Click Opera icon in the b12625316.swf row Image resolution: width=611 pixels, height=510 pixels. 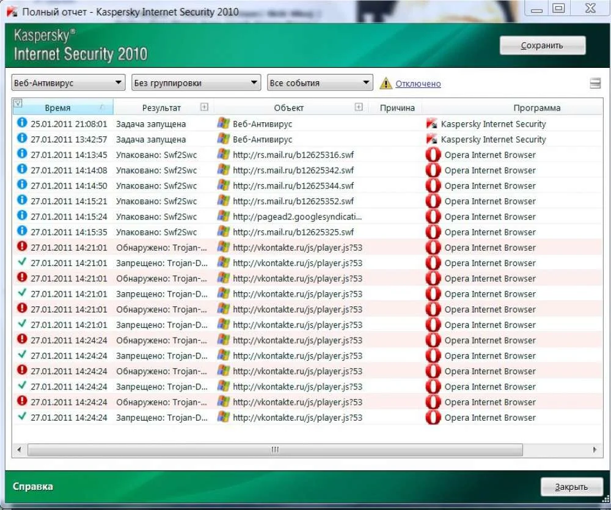click(x=433, y=155)
